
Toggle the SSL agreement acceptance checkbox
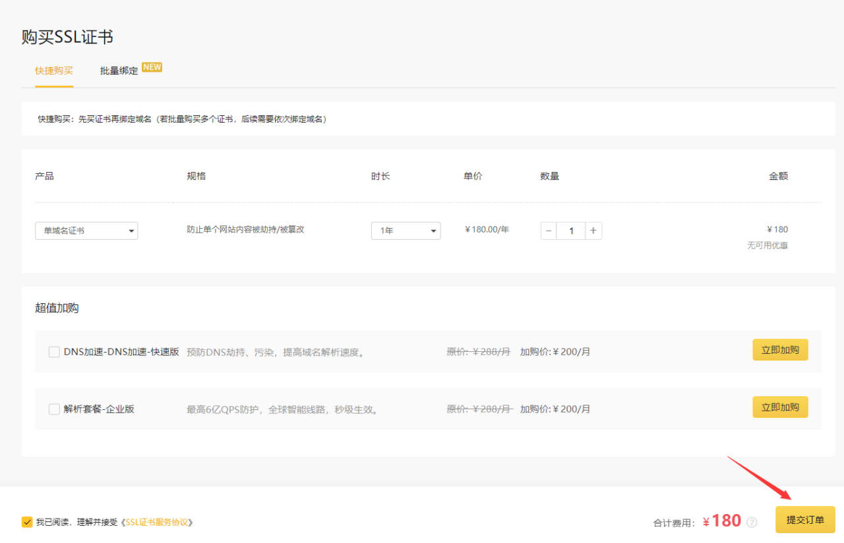click(27, 522)
